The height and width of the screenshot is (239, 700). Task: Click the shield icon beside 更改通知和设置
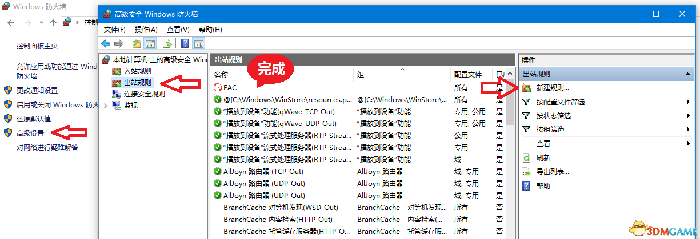(8, 90)
